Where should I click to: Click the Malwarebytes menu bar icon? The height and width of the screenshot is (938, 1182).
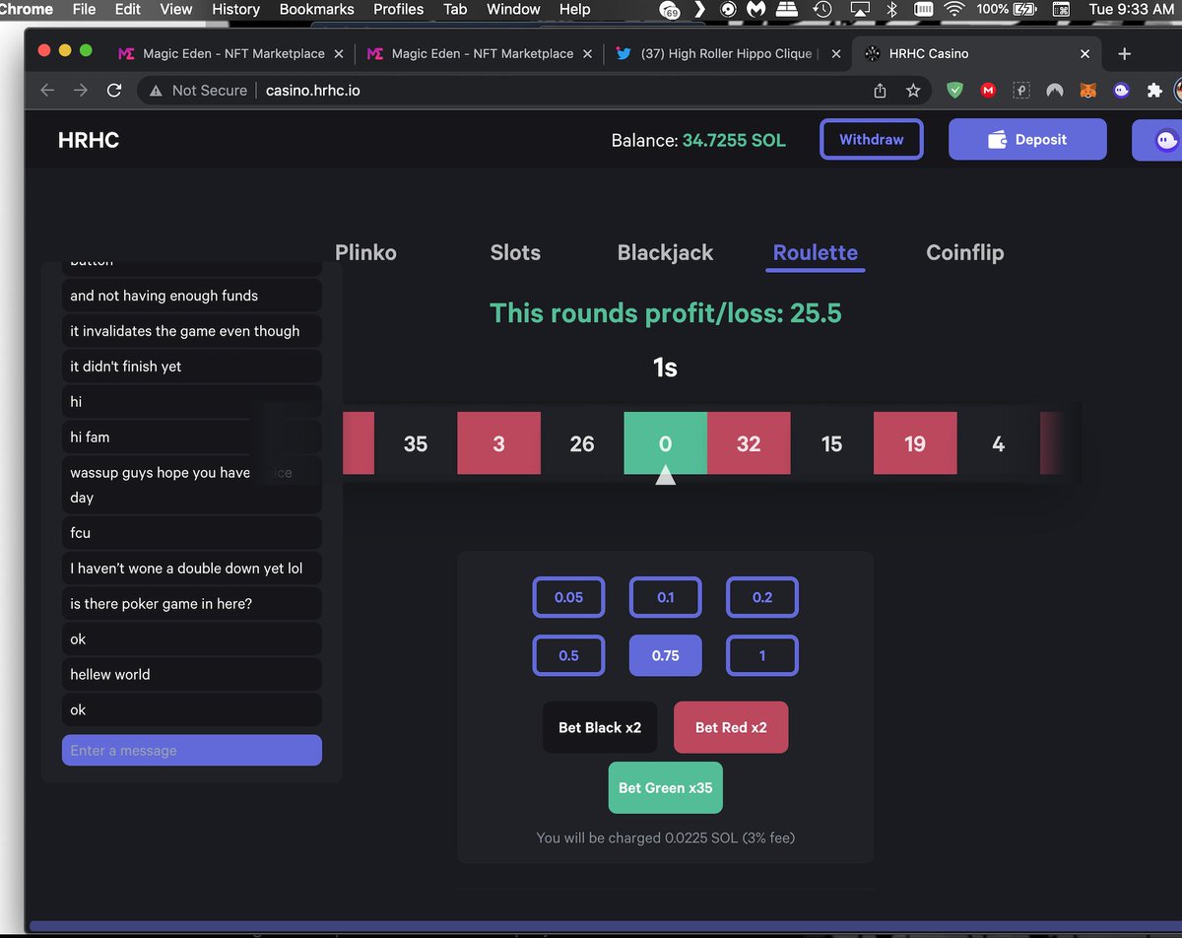click(755, 9)
